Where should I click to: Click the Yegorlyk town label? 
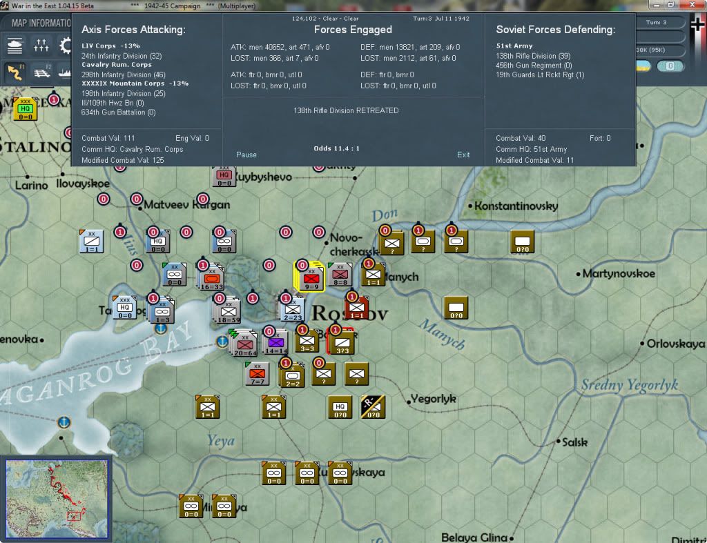434,399
